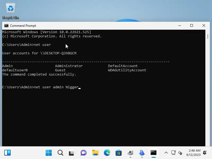Click the Command Prompt vertical scrollbar thumb
Screen dimensions: 212x159
[208, 37]
